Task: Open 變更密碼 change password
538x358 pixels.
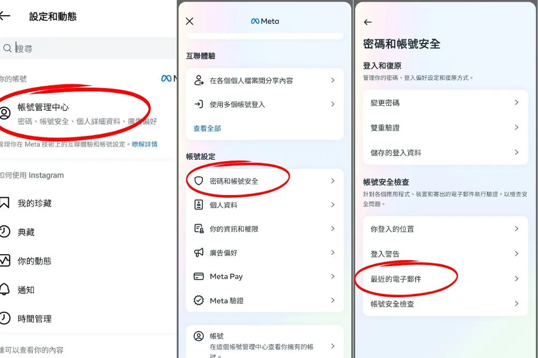Action: pyautogui.click(x=445, y=103)
